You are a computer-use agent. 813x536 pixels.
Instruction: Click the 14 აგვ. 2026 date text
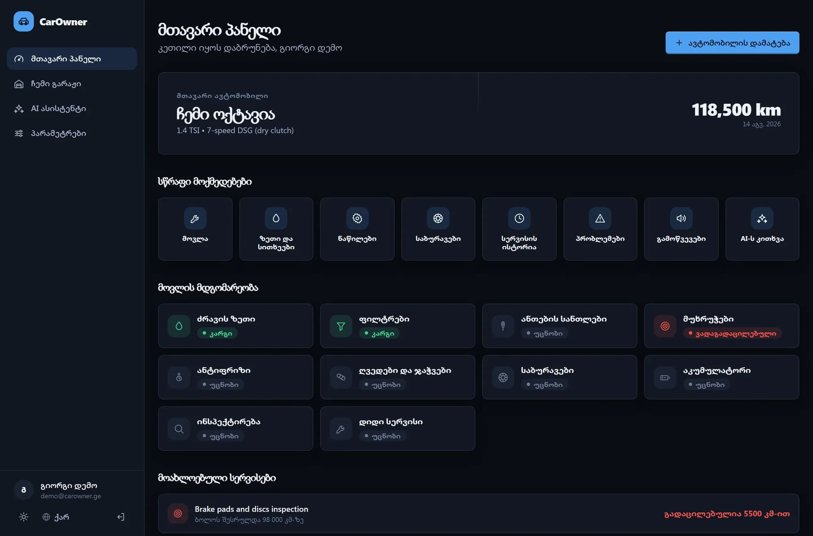click(761, 124)
